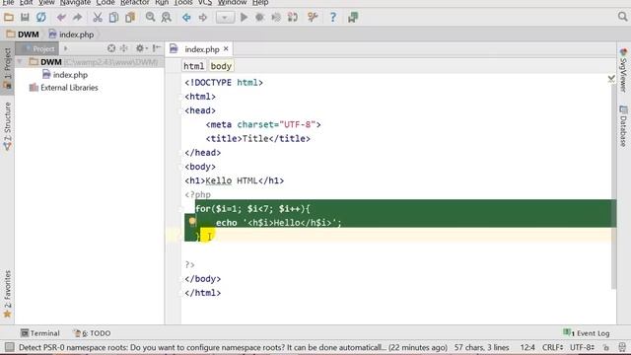Click the intention lightbulb in the gutter

coord(192,221)
